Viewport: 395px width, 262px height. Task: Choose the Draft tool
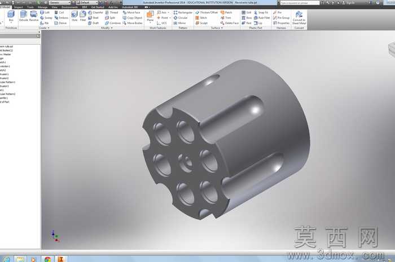tap(93, 23)
